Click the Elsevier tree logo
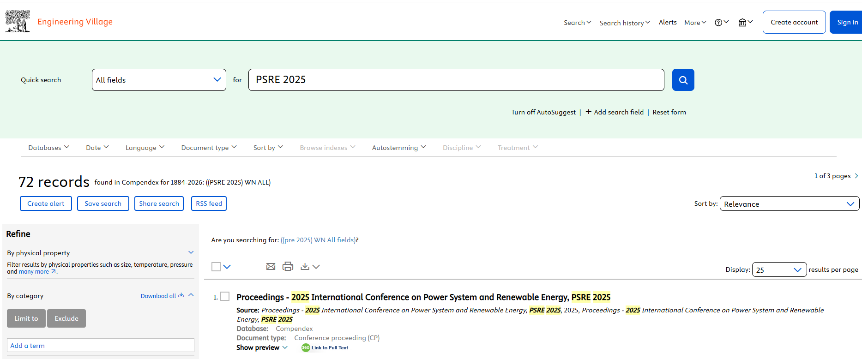The height and width of the screenshot is (359, 862). (x=18, y=21)
